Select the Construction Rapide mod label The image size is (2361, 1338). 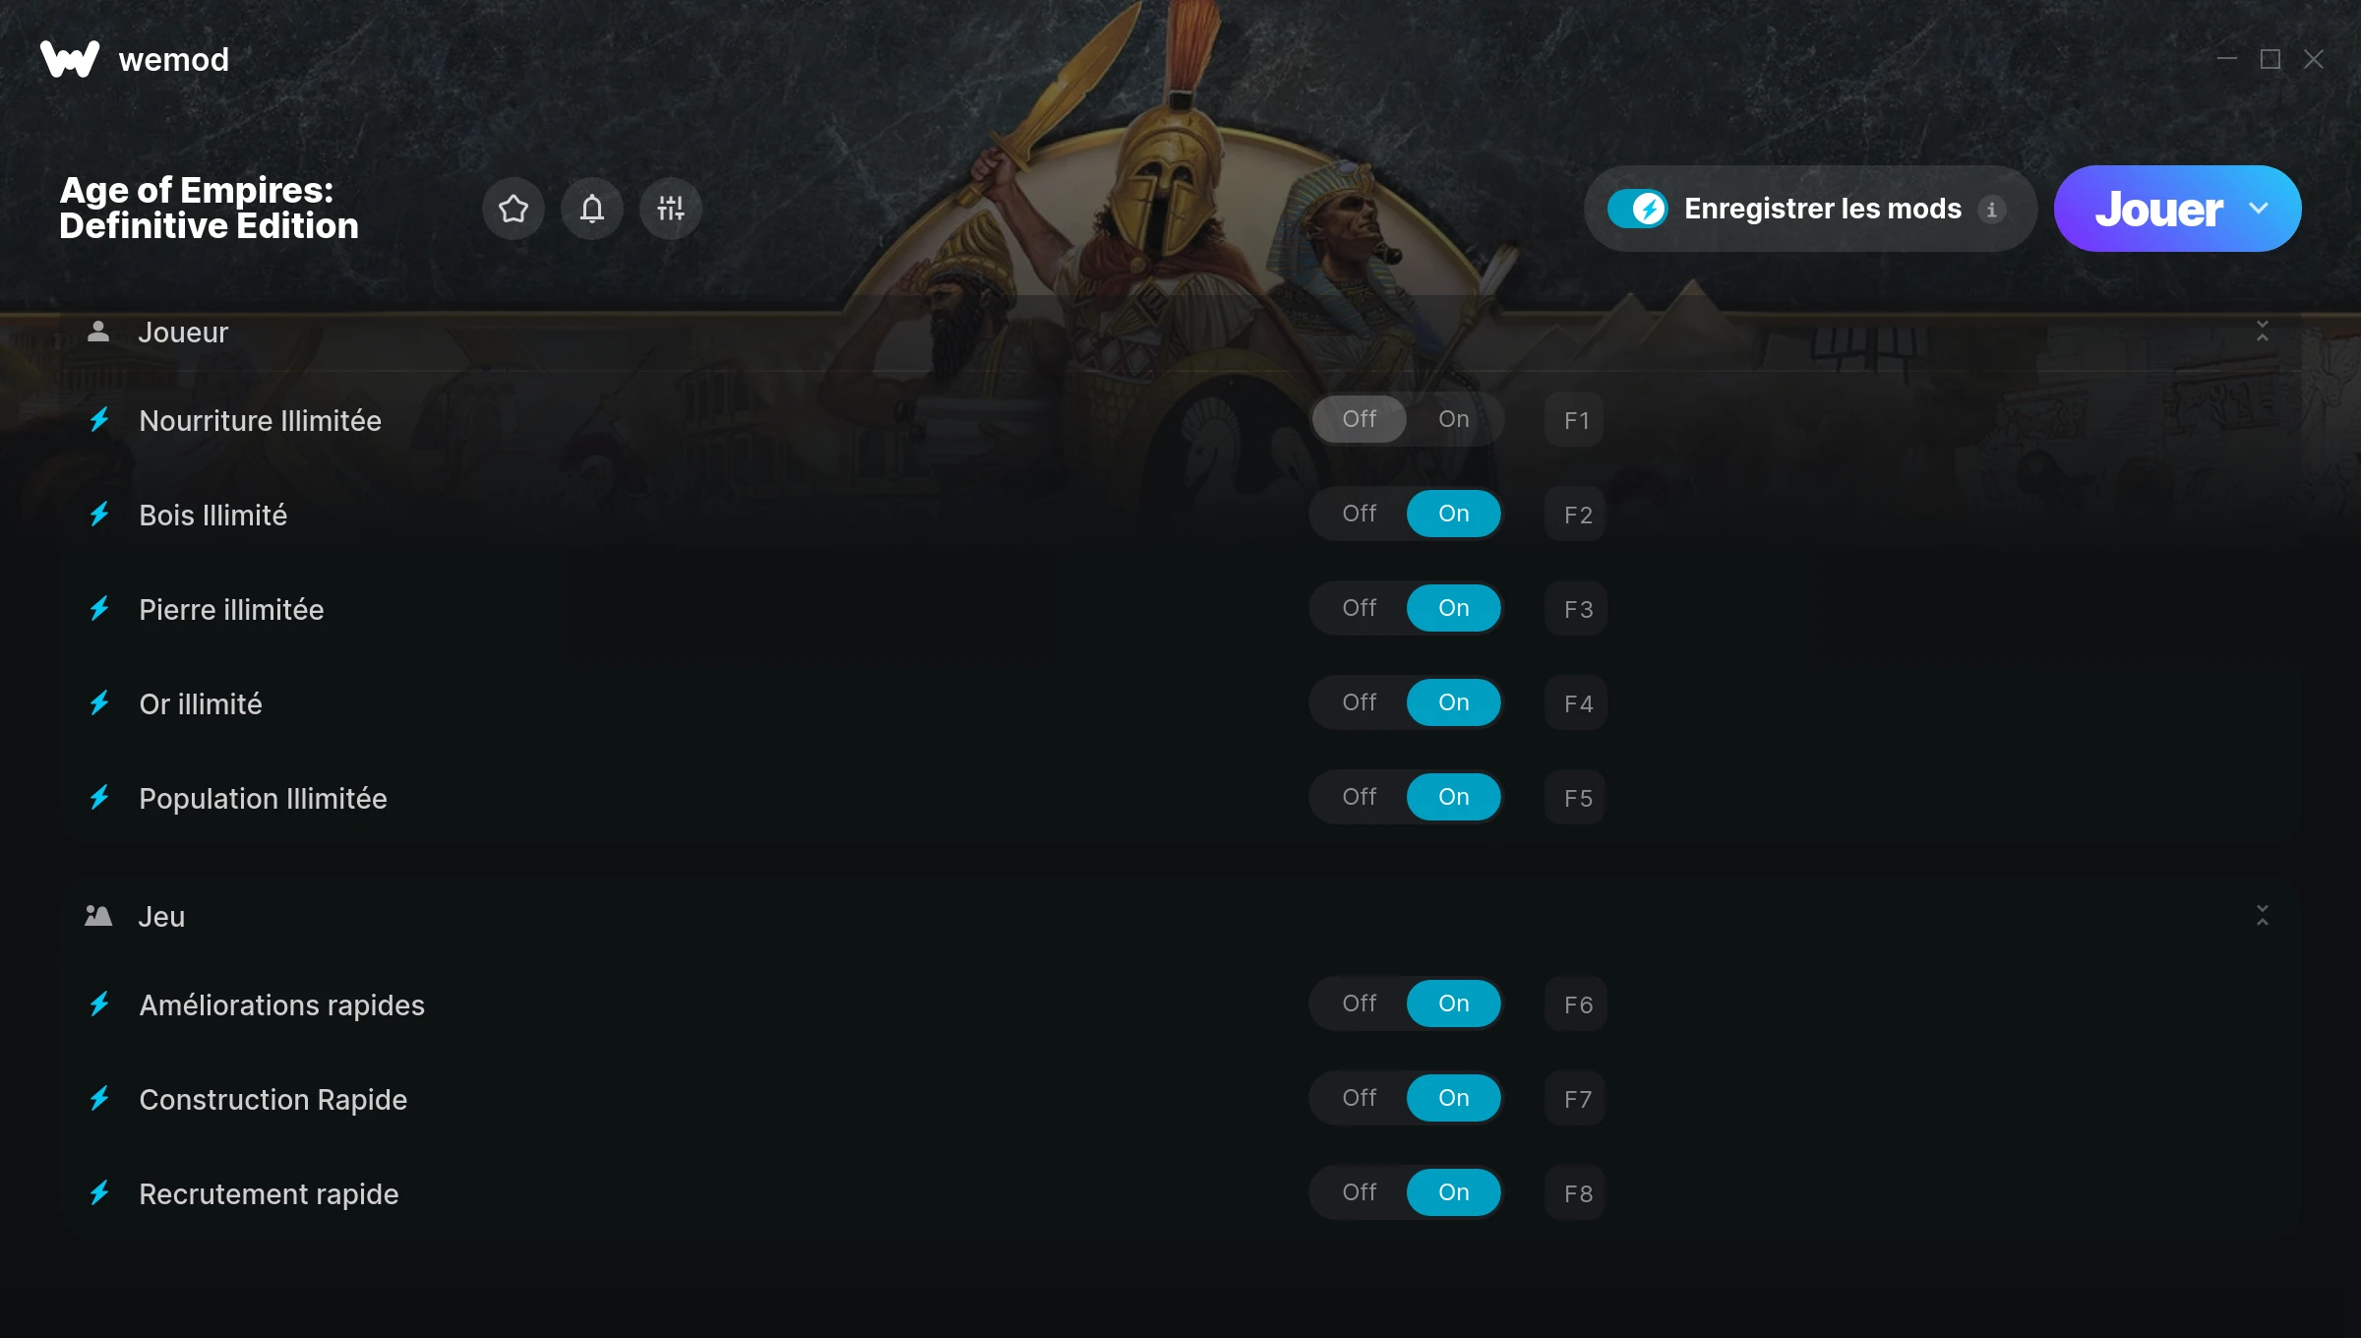pyautogui.click(x=273, y=1099)
